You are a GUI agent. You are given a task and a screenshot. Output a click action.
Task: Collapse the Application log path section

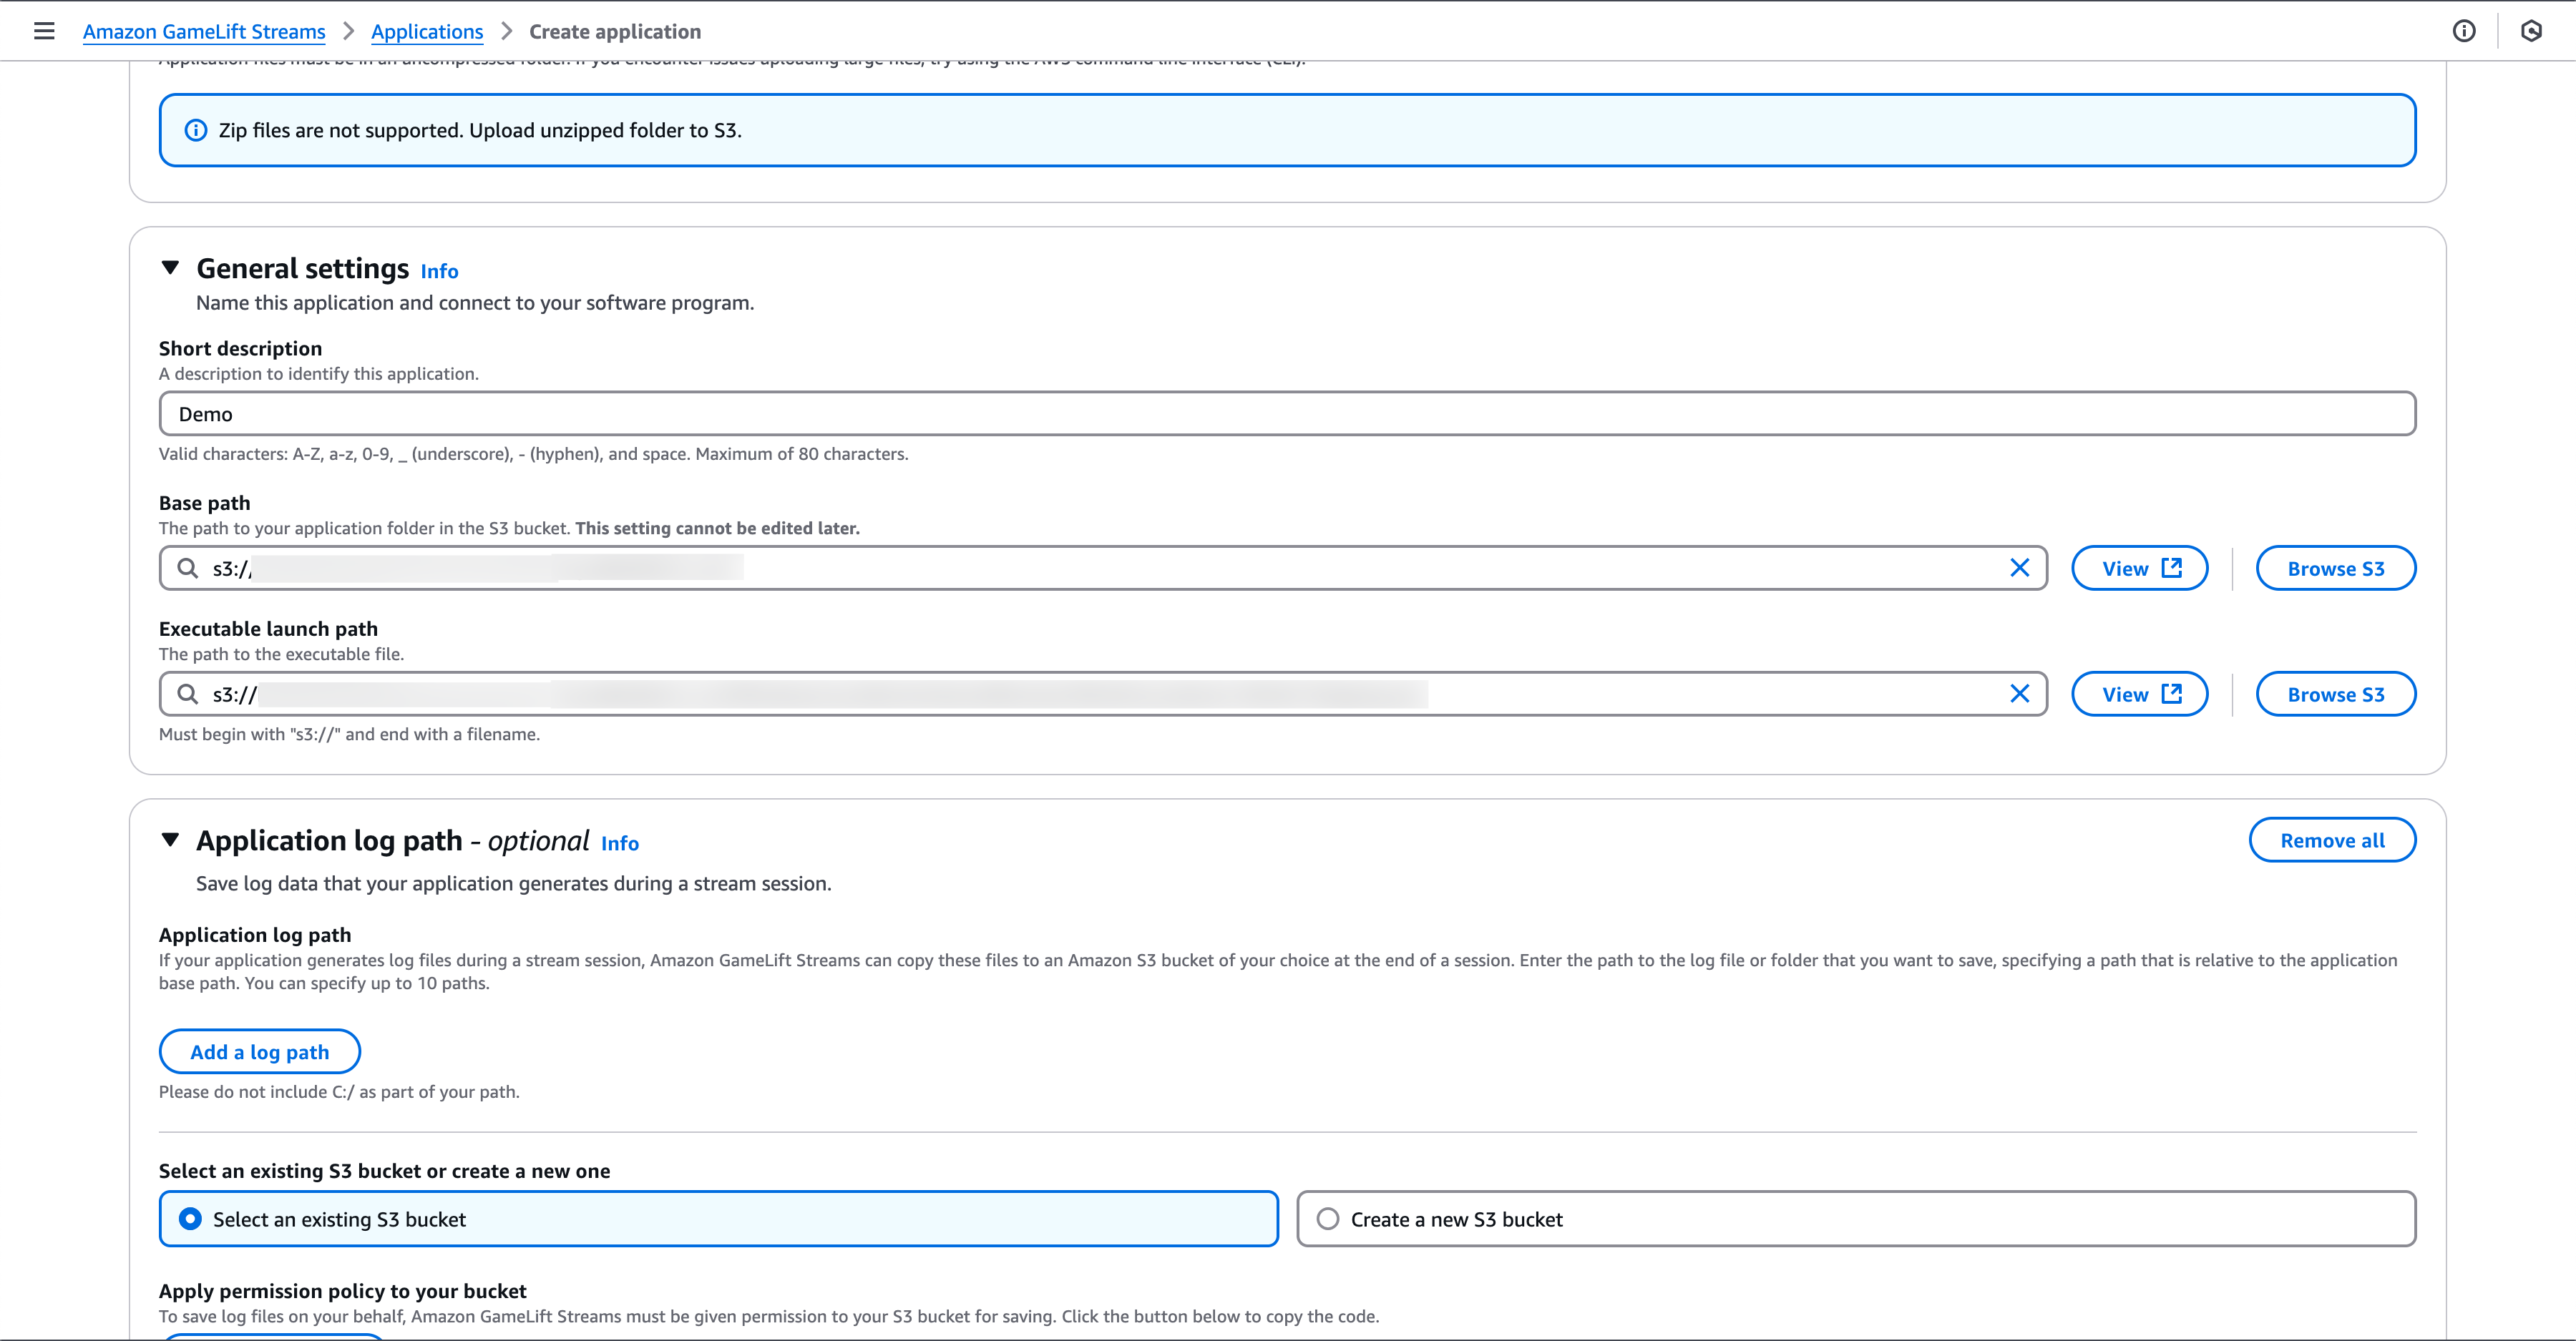pos(170,840)
